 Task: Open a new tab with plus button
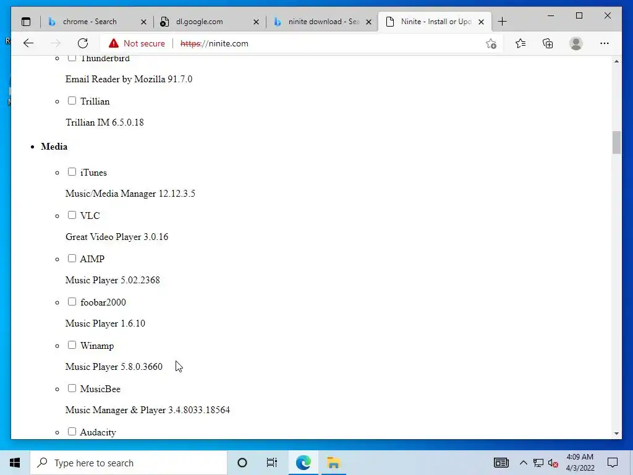coord(502,22)
